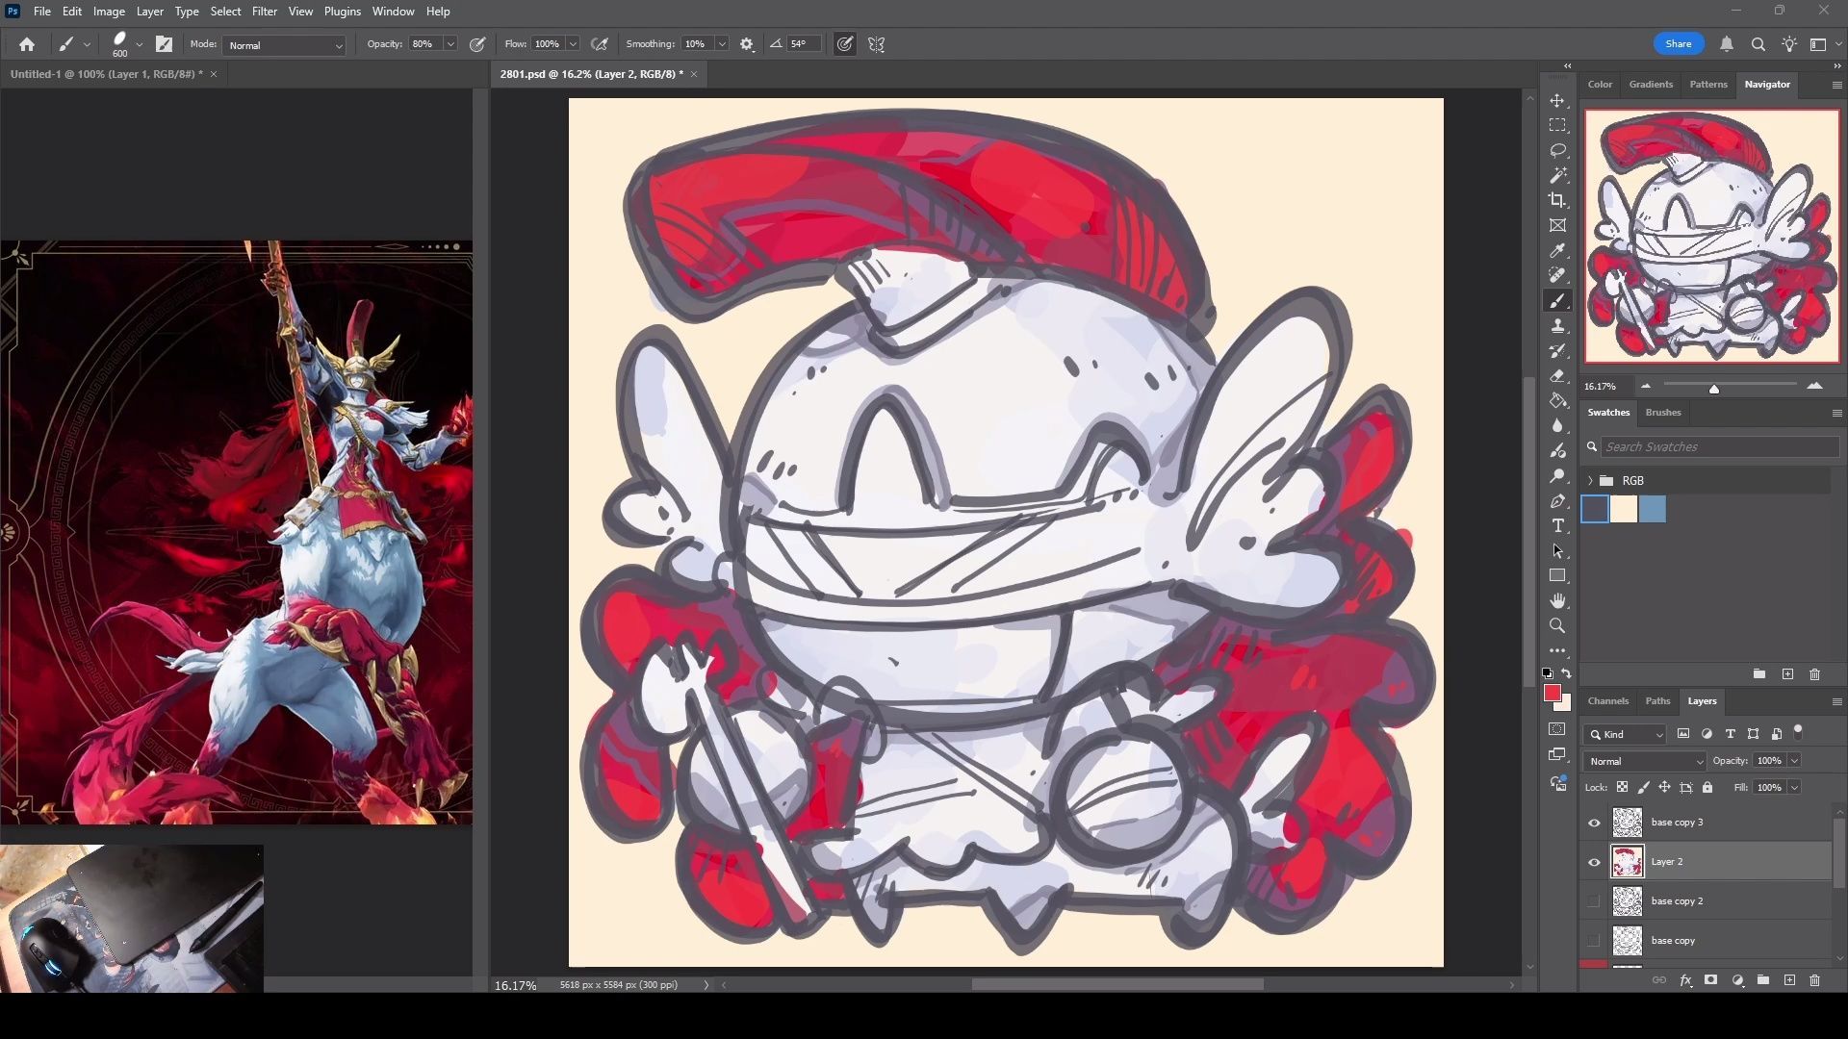Open the brush settings panel icon
1848x1039 pixels.
[165, 44]
